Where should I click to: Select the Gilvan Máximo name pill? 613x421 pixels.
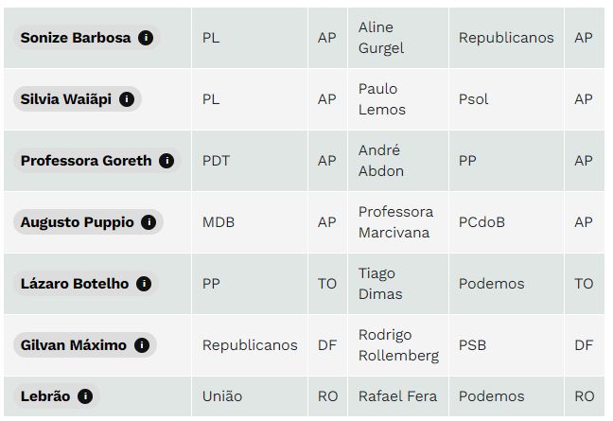pos(85,345)
